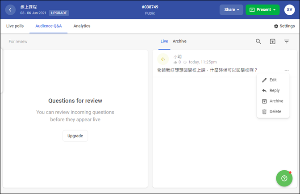
Task: Open the Present dropdown button
Action: (262, 10)
